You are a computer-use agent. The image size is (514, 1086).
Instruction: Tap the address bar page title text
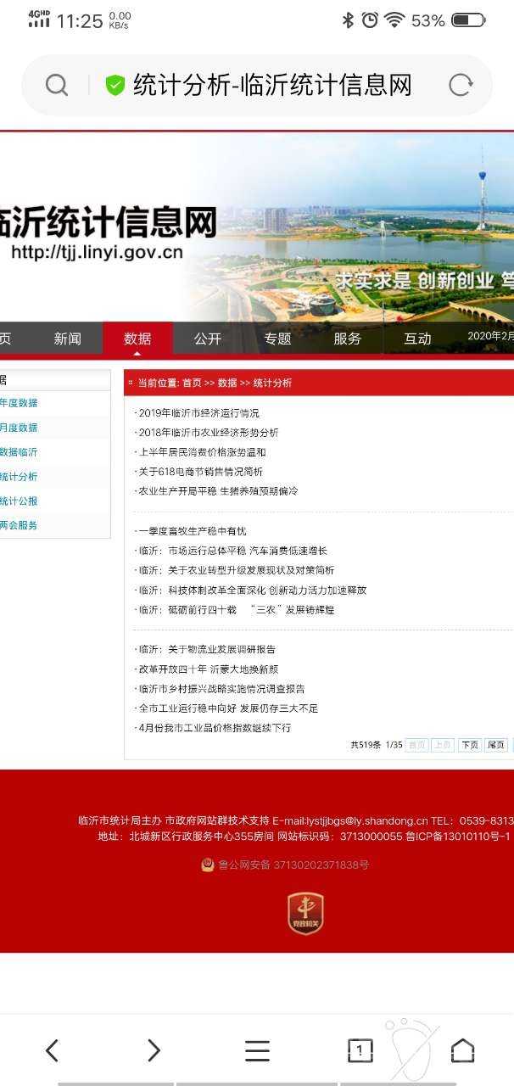point(272,85)
